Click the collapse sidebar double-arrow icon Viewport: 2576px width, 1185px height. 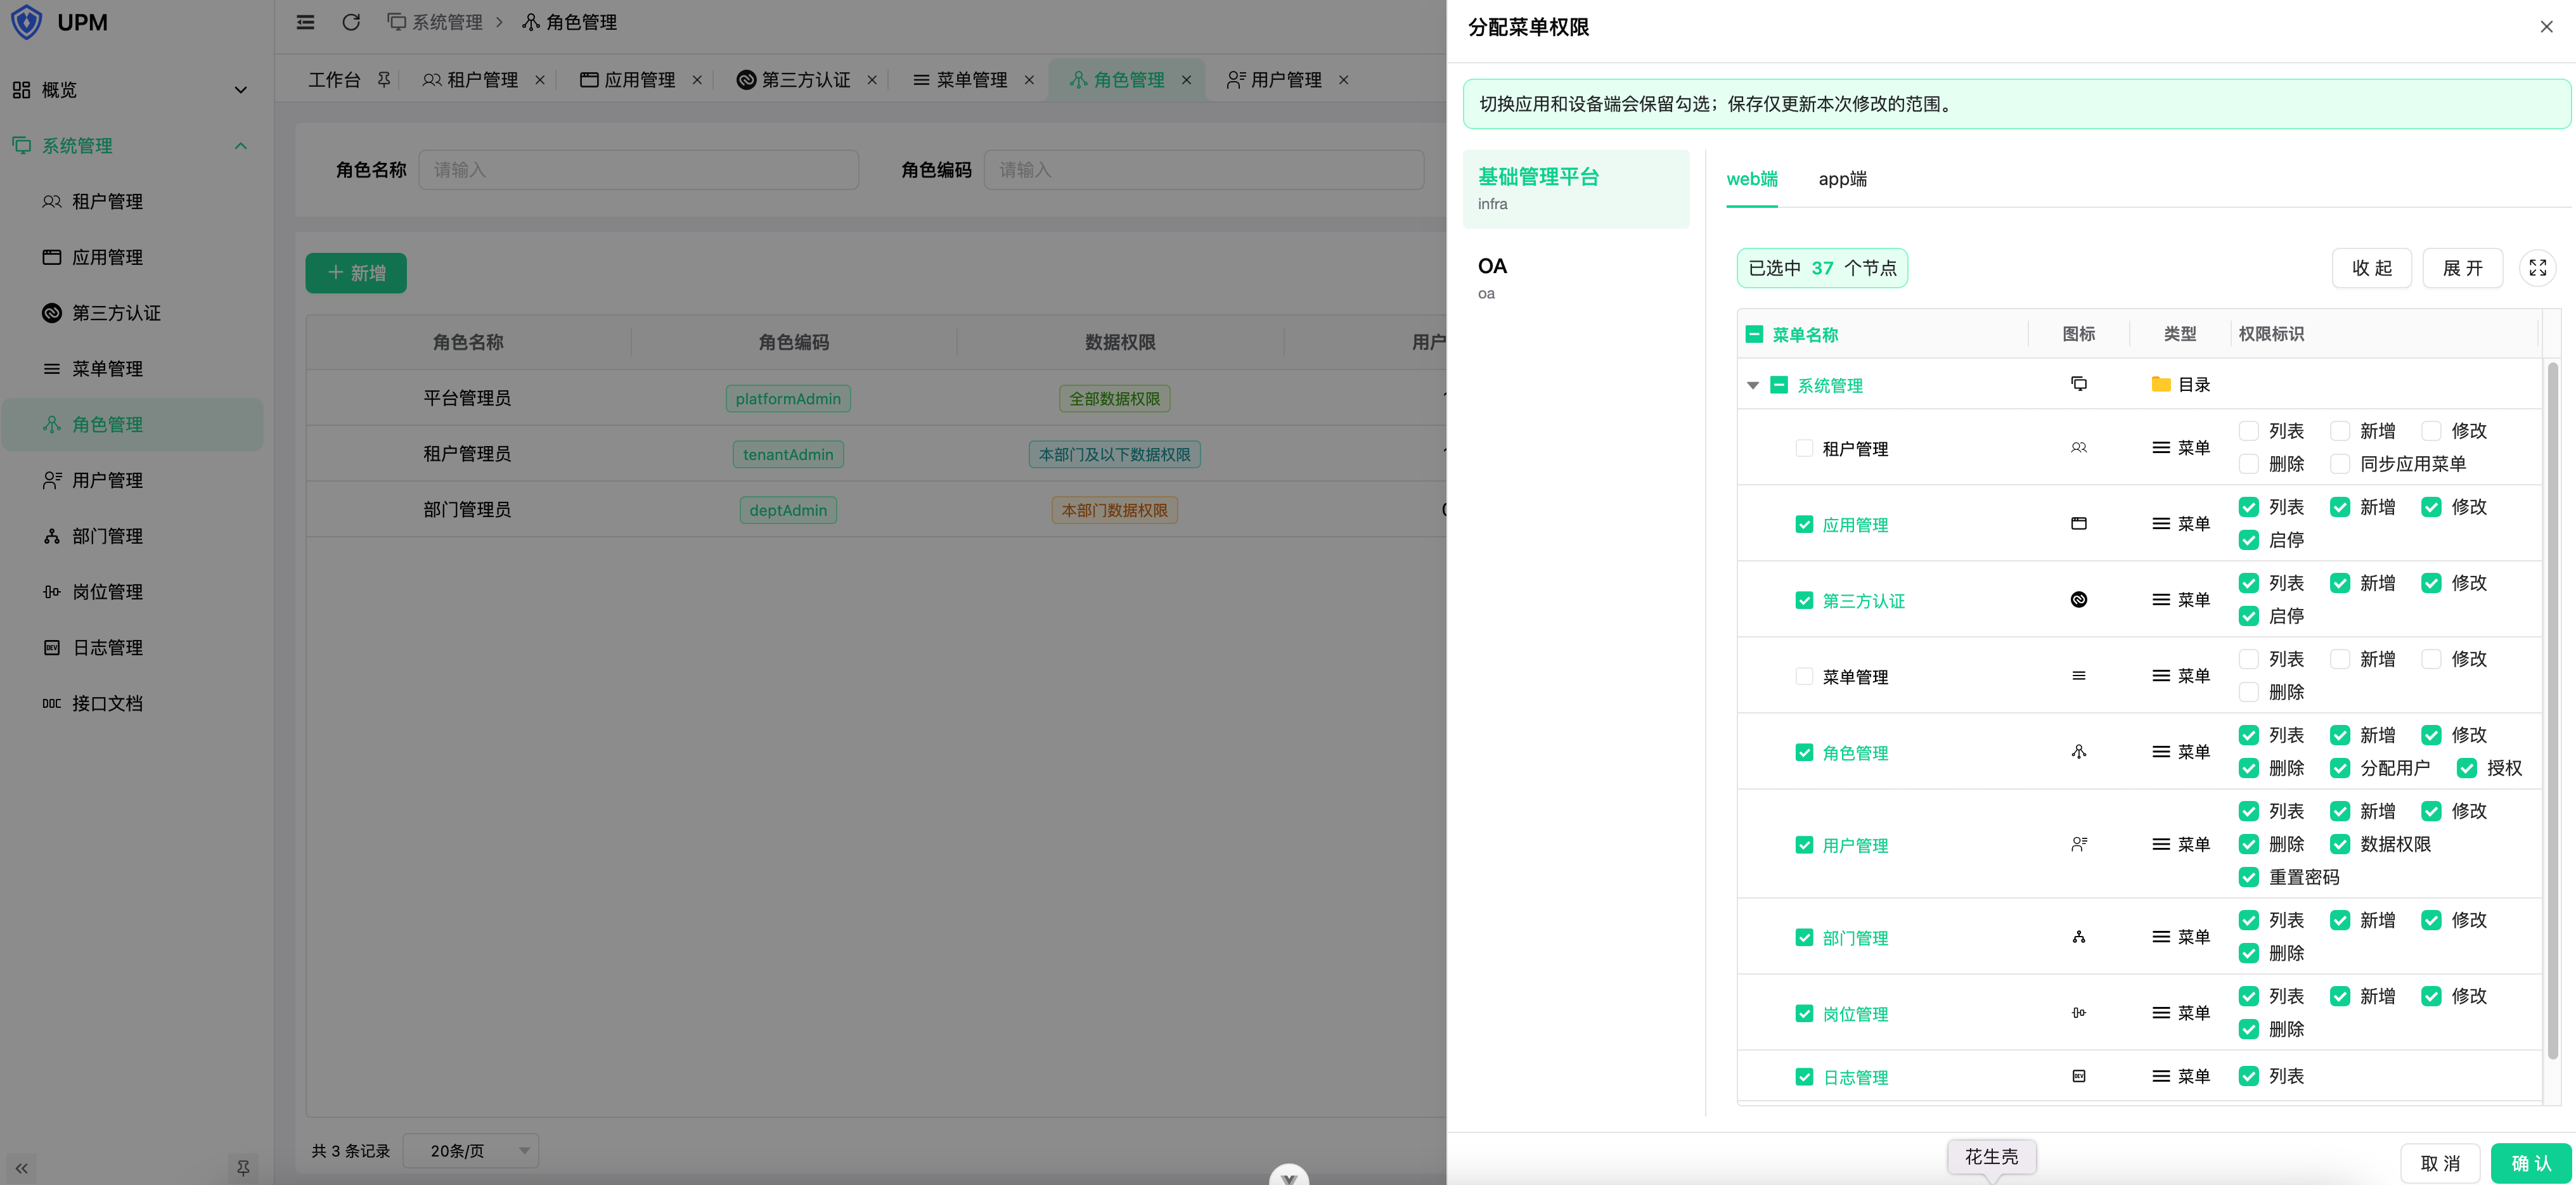(x=22, y=1168)
